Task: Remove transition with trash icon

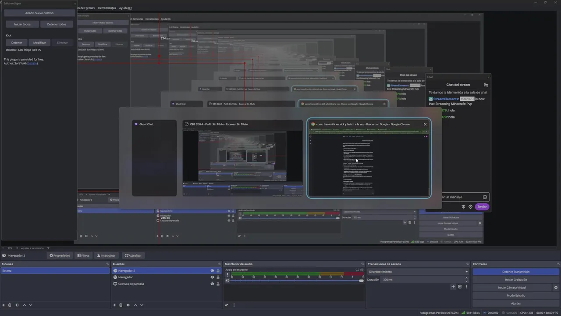Action: (460, 287)
